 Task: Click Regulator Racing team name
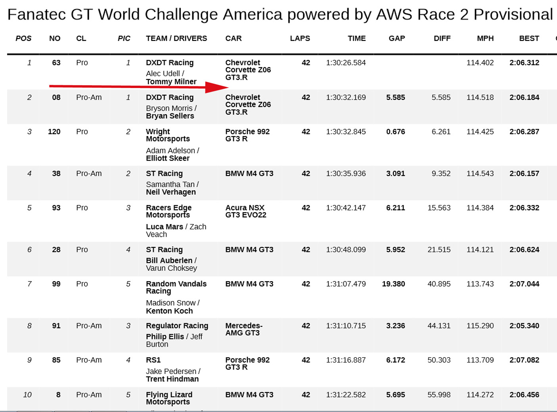click(177, 326)
